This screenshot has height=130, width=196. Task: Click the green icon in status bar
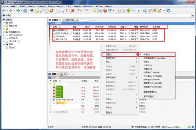189,127
